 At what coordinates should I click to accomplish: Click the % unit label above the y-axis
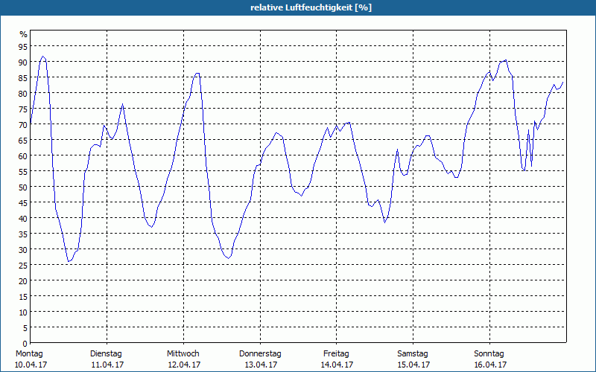pos(24,34)
